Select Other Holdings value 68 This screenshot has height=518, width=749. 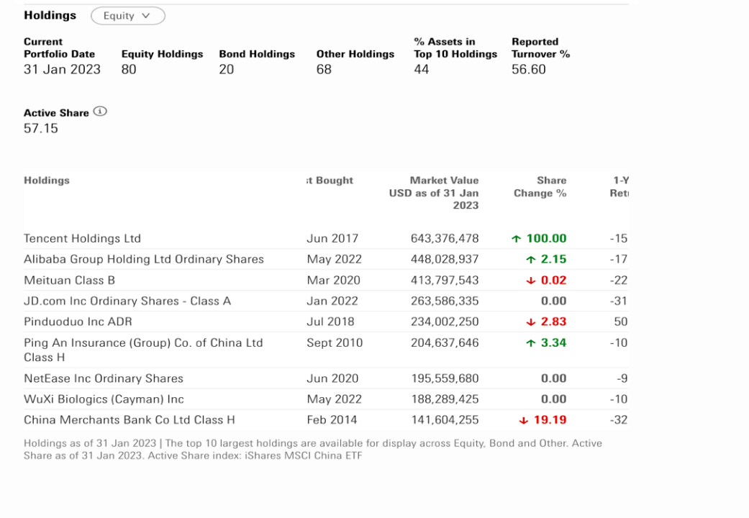324,69
